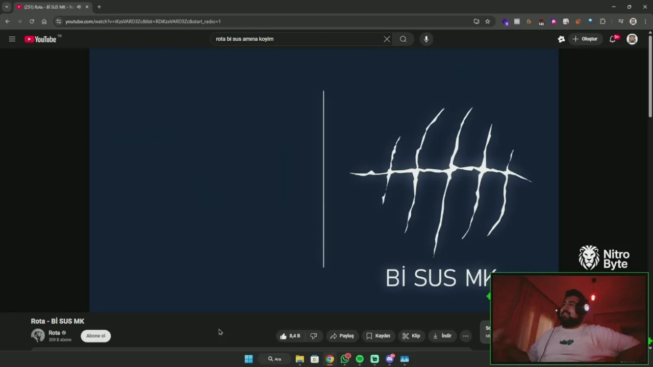The width and height of the screenshot is (653, 367).
Task: Open Chrome profile avatar
Action: 633,21
